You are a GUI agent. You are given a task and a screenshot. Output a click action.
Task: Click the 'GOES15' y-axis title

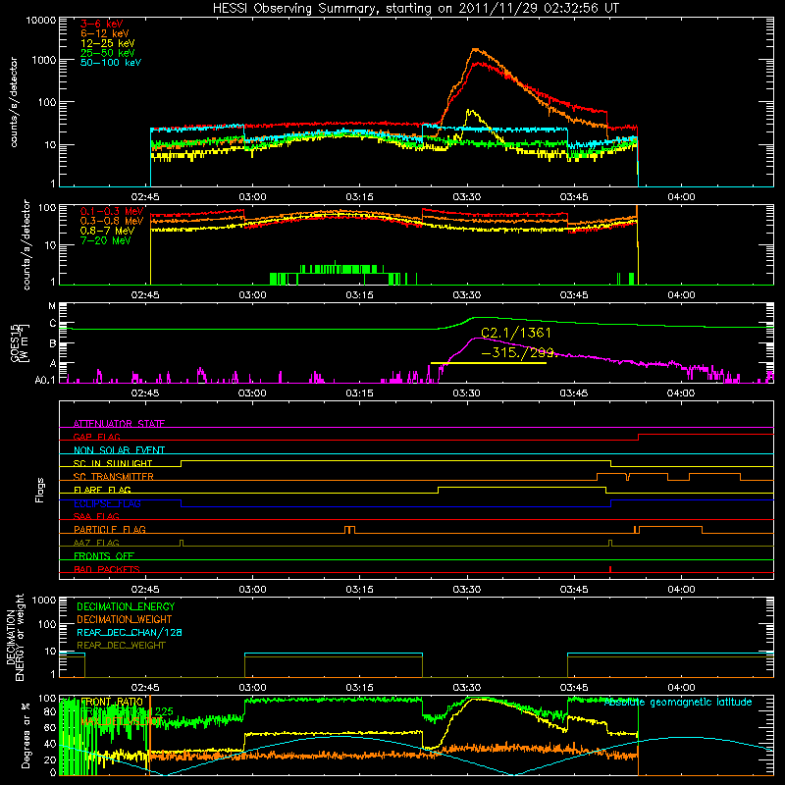coord(16,342)
